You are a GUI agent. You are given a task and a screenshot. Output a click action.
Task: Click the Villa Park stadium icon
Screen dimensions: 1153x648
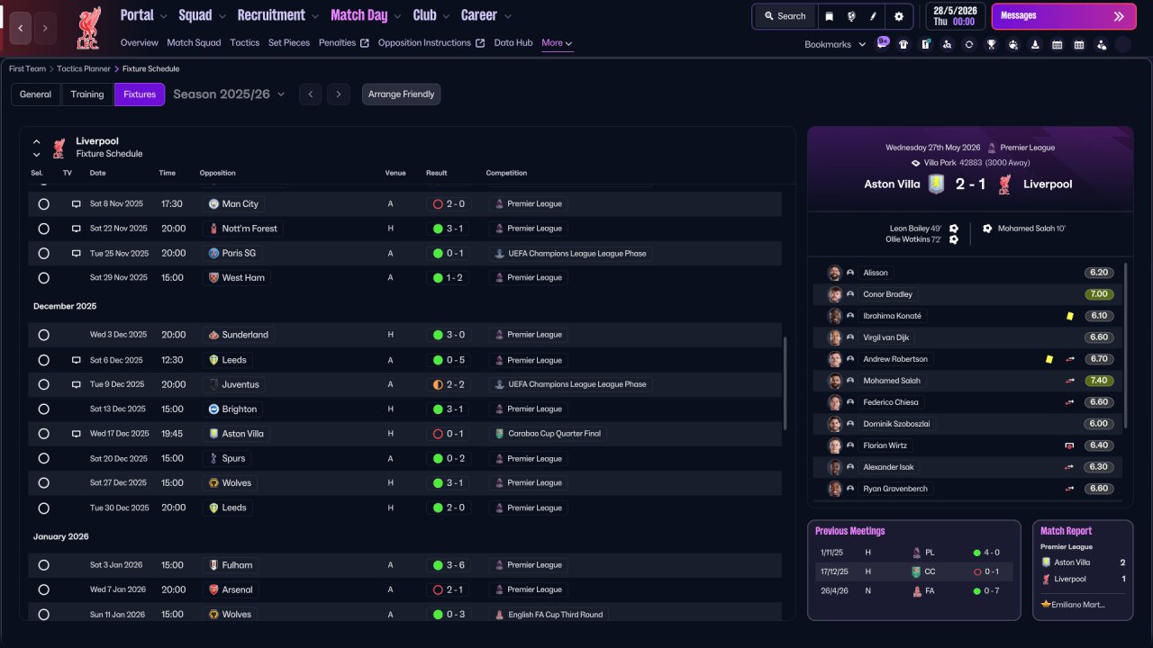[916, 163]
